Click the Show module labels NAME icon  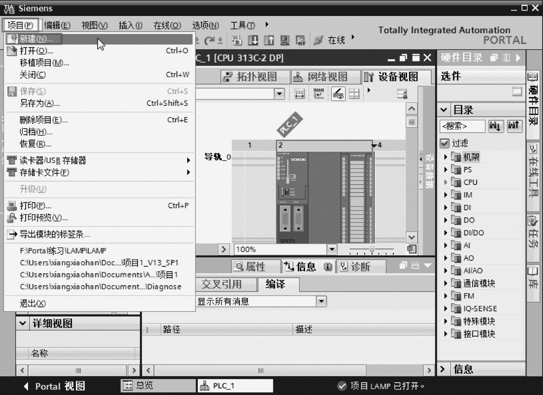pos(319,93)
